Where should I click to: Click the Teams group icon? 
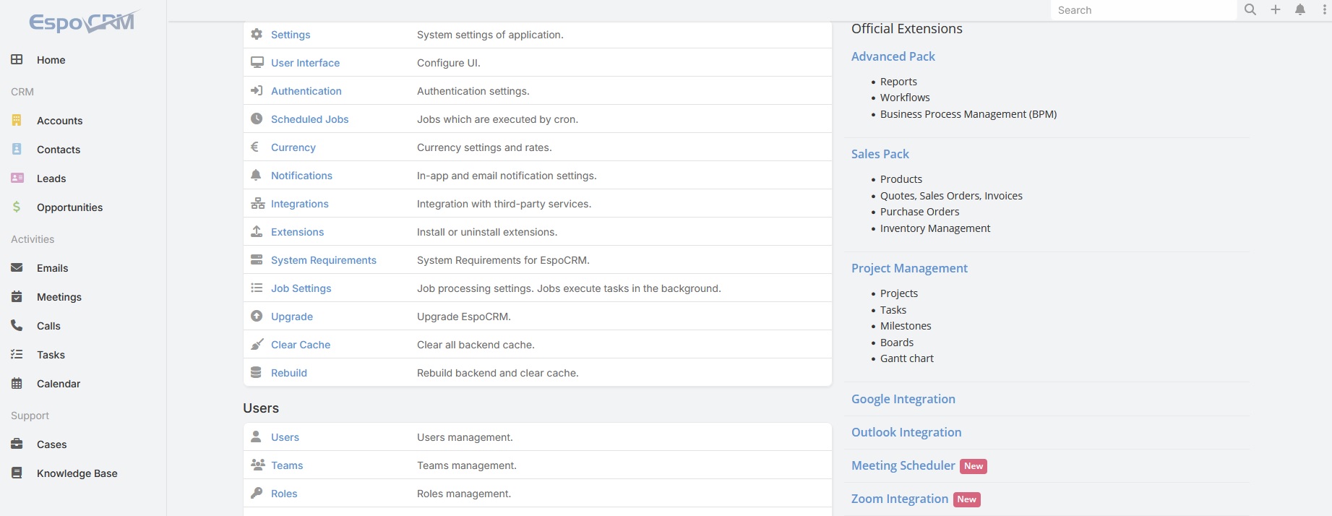[257, 465]
